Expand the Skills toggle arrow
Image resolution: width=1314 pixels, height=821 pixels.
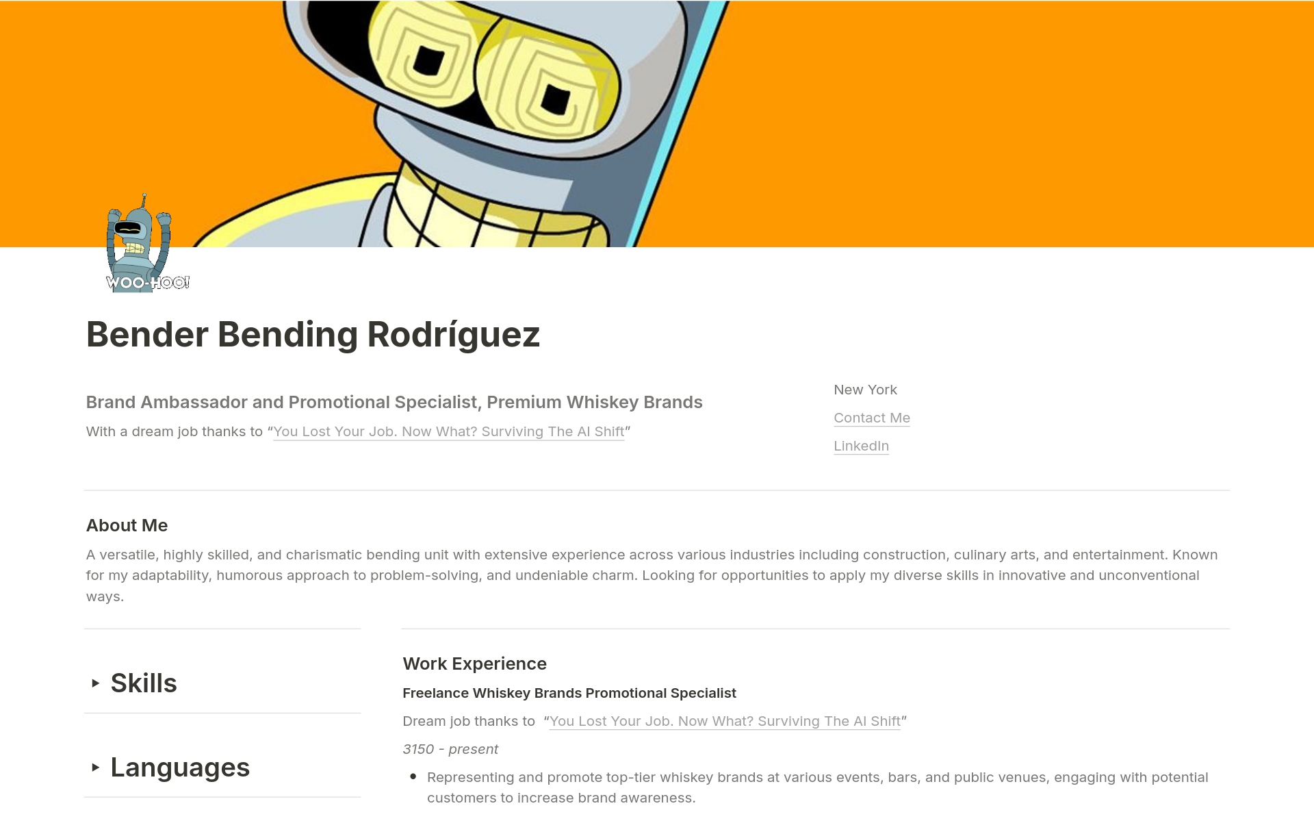(96, 683)
